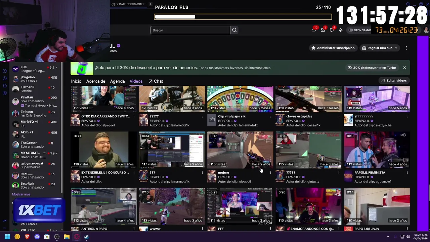Open clip author link cessar1x

click(313, 125)
